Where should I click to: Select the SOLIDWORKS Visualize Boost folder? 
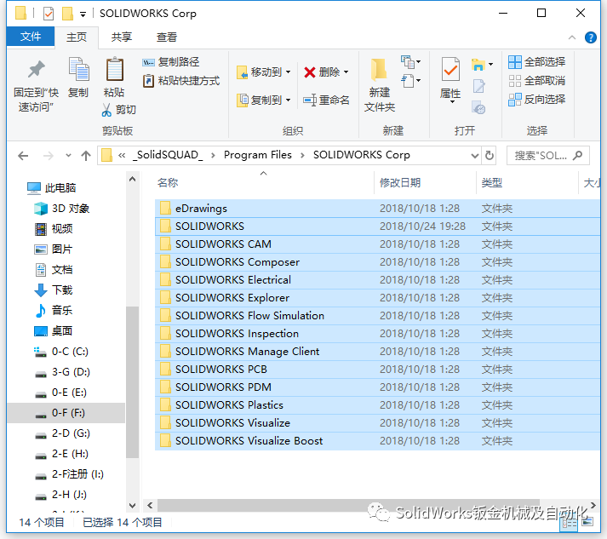coord(377,440)
